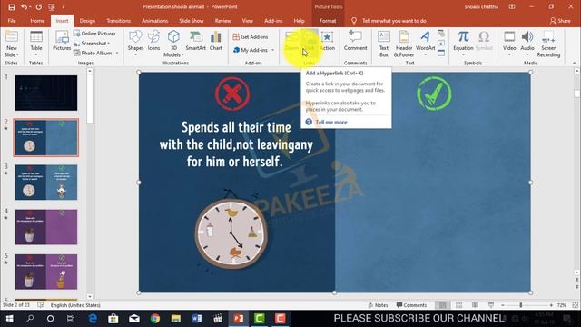The height and width of the screenshot is (327, 581).
Task: Switch to the Home tab
Action: (37, 21)
